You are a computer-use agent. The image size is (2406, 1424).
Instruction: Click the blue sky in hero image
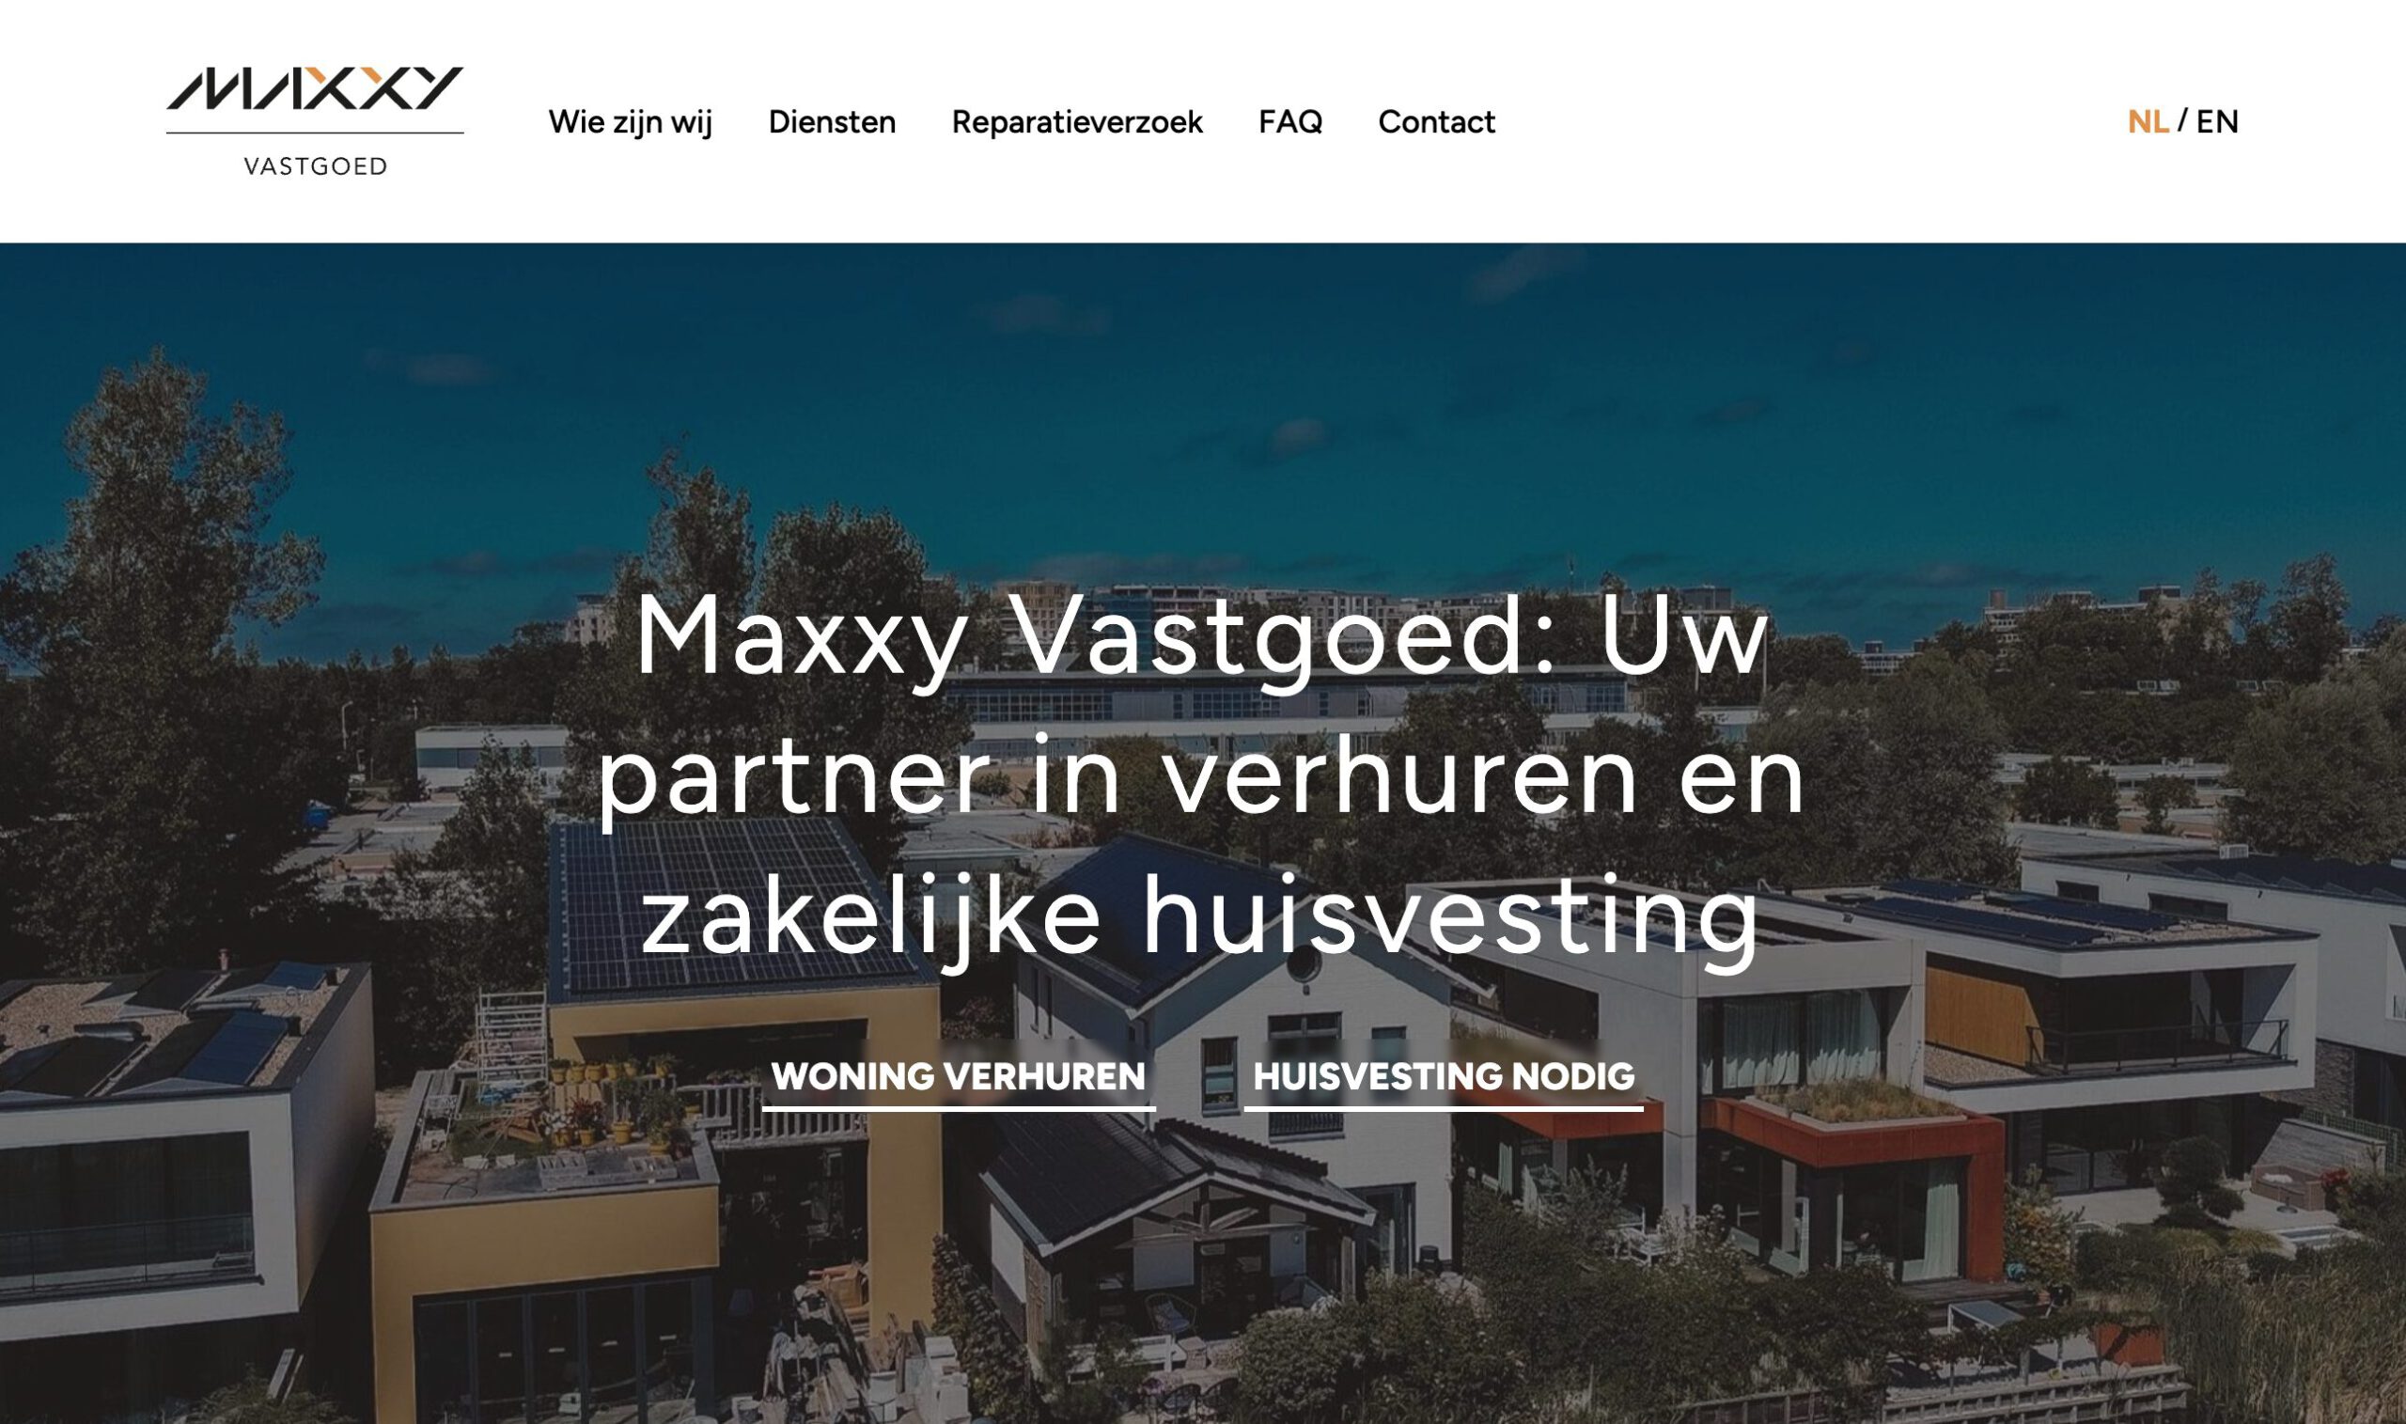tap(1199, 403)
